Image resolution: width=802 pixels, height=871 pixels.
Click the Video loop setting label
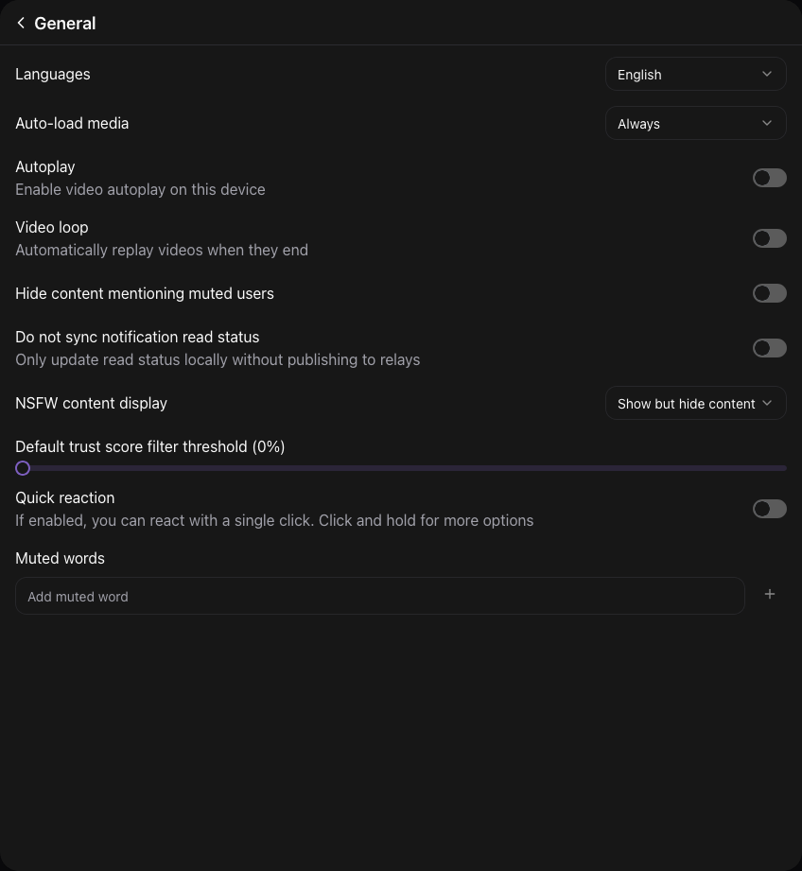(x=52, y=227)
